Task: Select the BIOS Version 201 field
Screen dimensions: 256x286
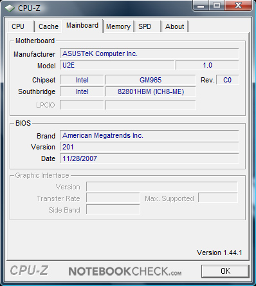Action: tap(149, 147)
